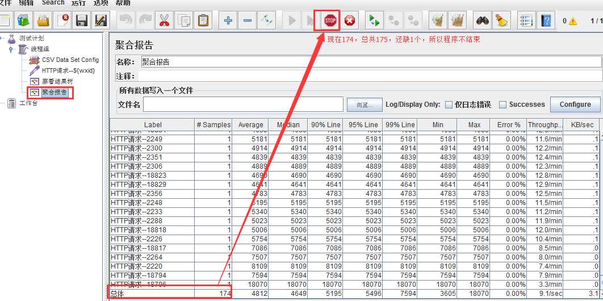The height and width of the screenshot is (301, 603).
Task: Click the Shutdown button beside Stop
Action: [350, 21]
